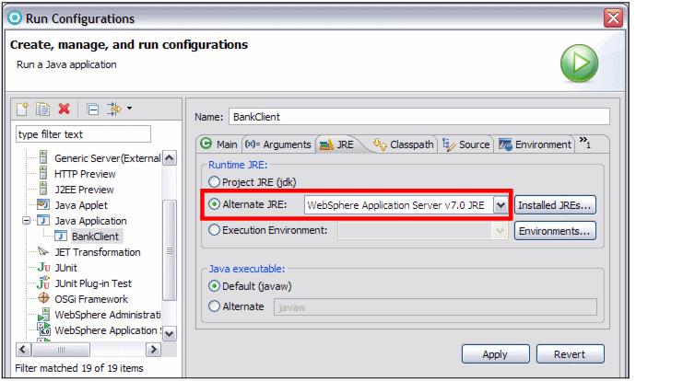The image size is (683, 381).
Task: Click the Java Application type icon
Action: (x=43, y=220)
